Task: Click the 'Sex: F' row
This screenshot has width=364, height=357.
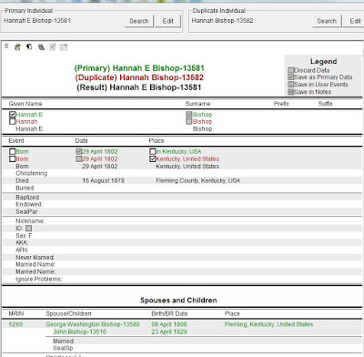Action: (182, 236)
